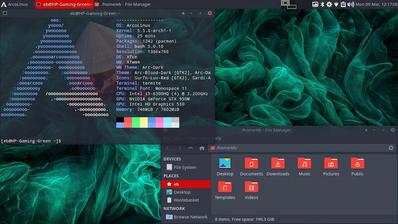The width and height of the screenshot is (398, 224).
Task: Select the Pictures folder
Action: click(x=331, y=167)
